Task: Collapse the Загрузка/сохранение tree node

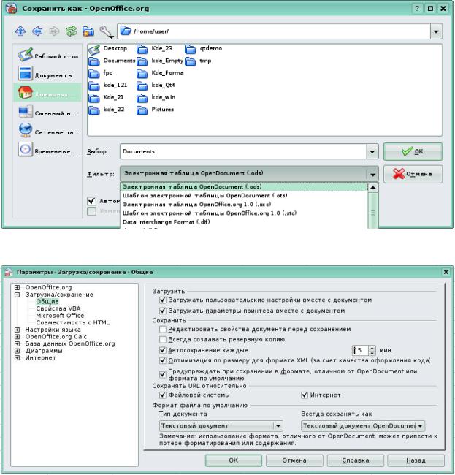Action: pos(18,294)
